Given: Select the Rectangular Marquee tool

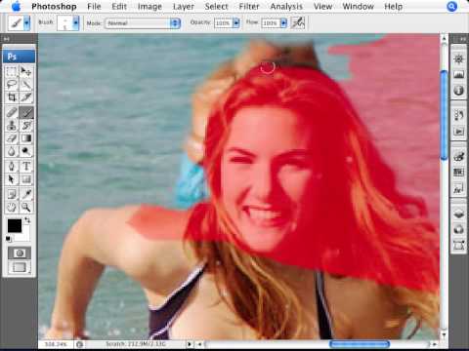Looking at the screenshot, I should point(12,71).
